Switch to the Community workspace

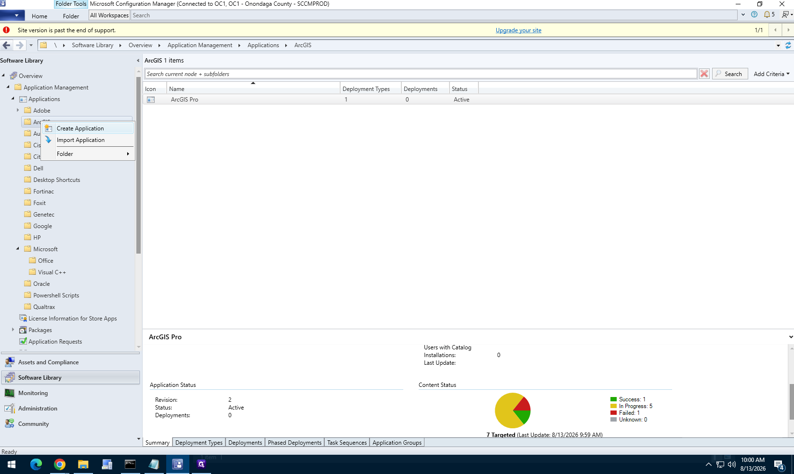[70, 424]
